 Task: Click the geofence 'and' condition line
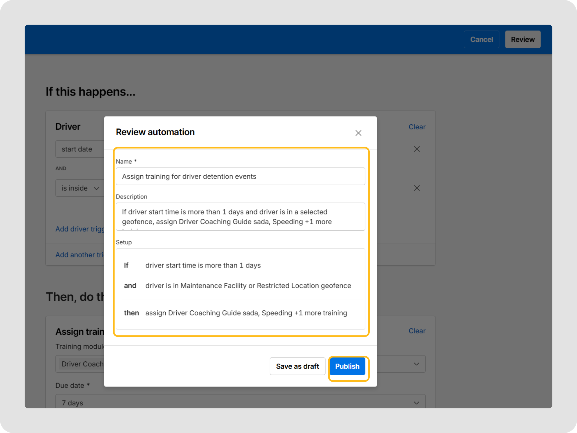coord(248,286)
